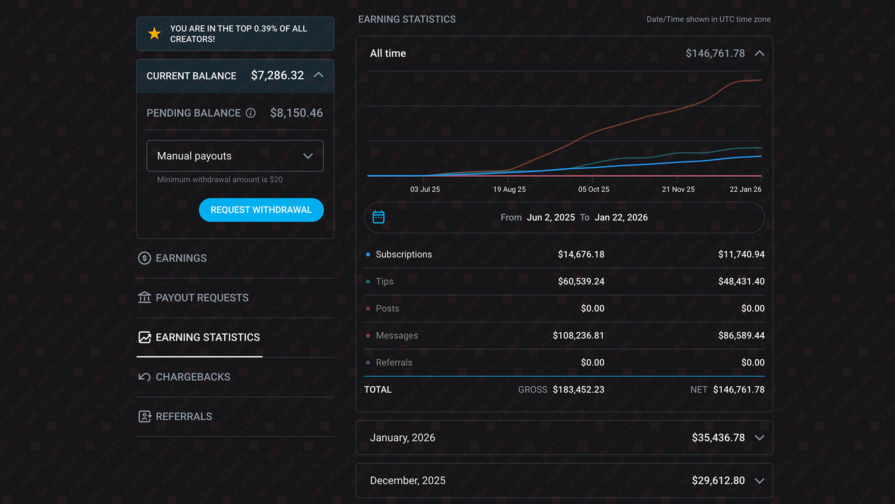Toggle the Messages series orange dot
Screen dimensions: 895x504
[368, 336]
